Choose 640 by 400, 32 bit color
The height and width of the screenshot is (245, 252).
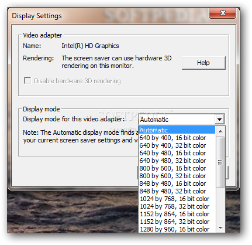[177, 145]
